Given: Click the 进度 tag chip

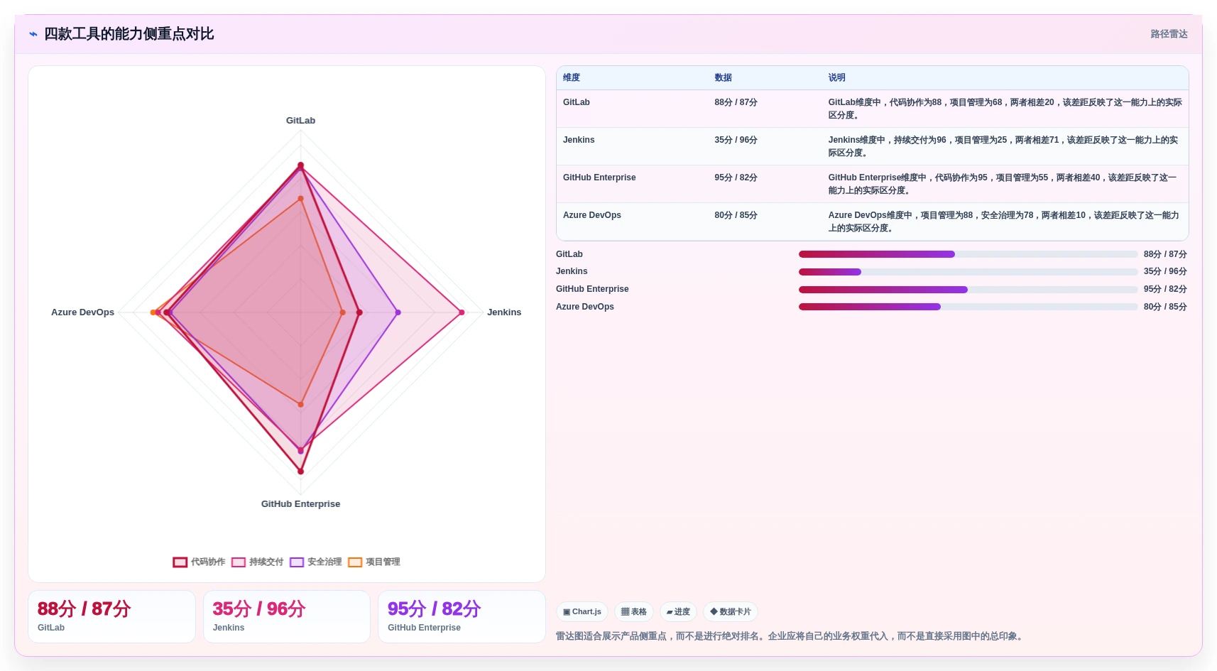Looking at the screenshot, I should (678, 612).
